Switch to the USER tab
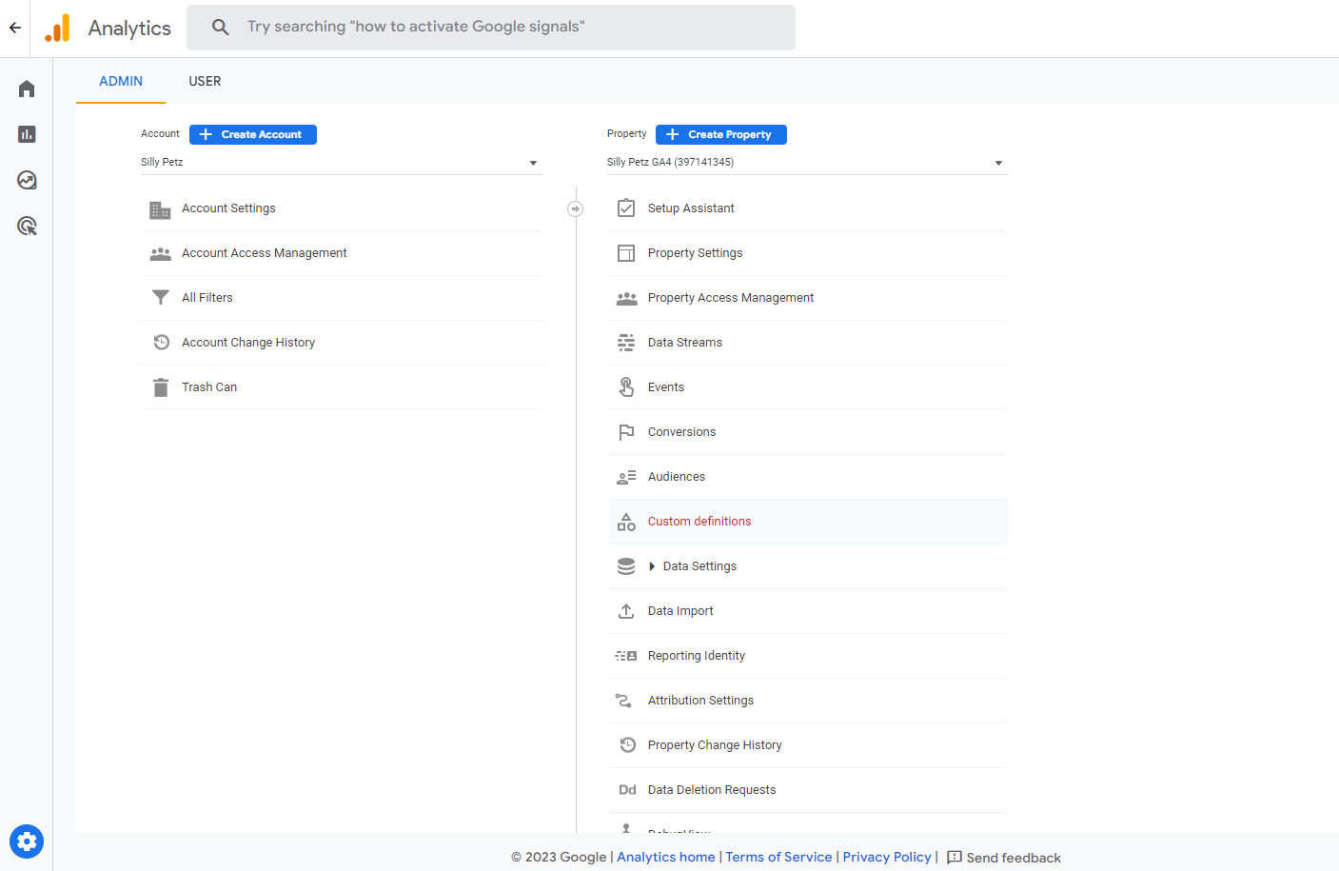 (x=205, y=81)
